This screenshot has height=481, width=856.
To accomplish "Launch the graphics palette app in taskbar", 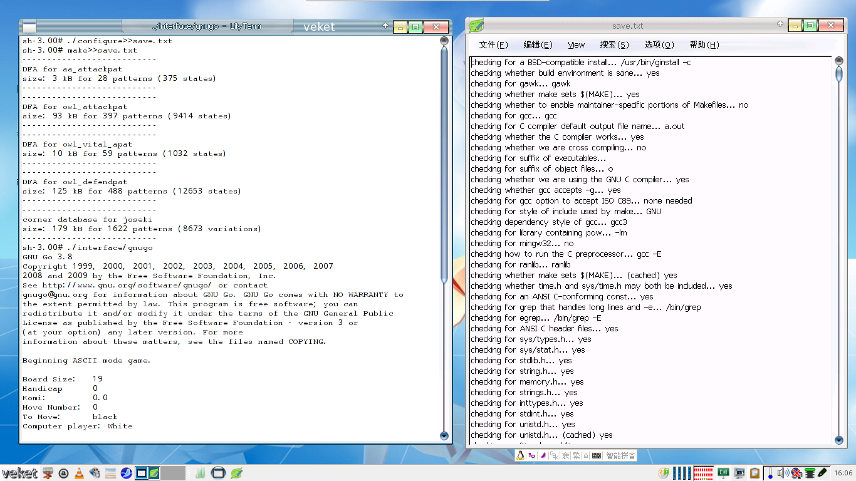I will pyautogui.click(x=95, y=473).
